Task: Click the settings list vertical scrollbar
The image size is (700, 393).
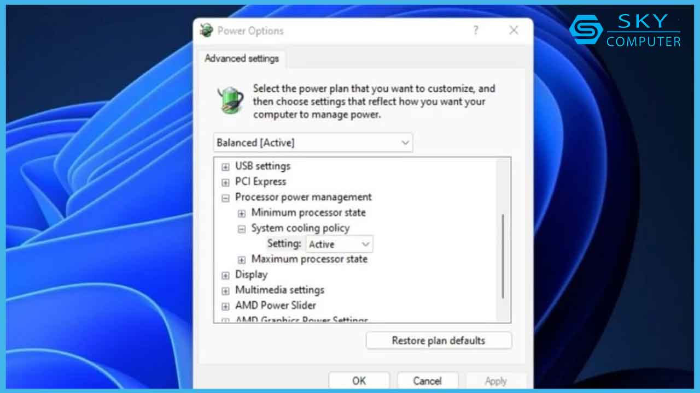Action: [503, 257]
